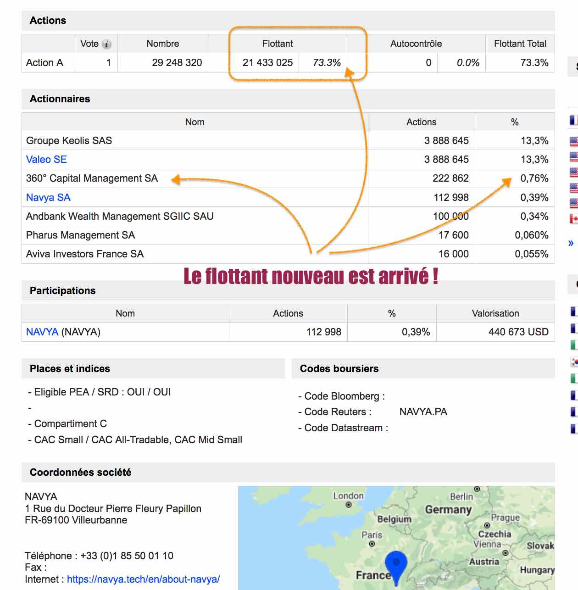Viewport: 578px width, 590px height.
Task: Click the 0,34% percentage value
Action: click(x=534, y=217)
